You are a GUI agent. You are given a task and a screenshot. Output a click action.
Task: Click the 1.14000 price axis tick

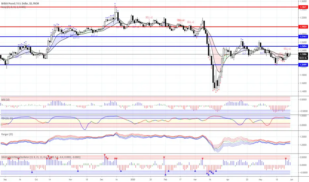pos(303,91)
